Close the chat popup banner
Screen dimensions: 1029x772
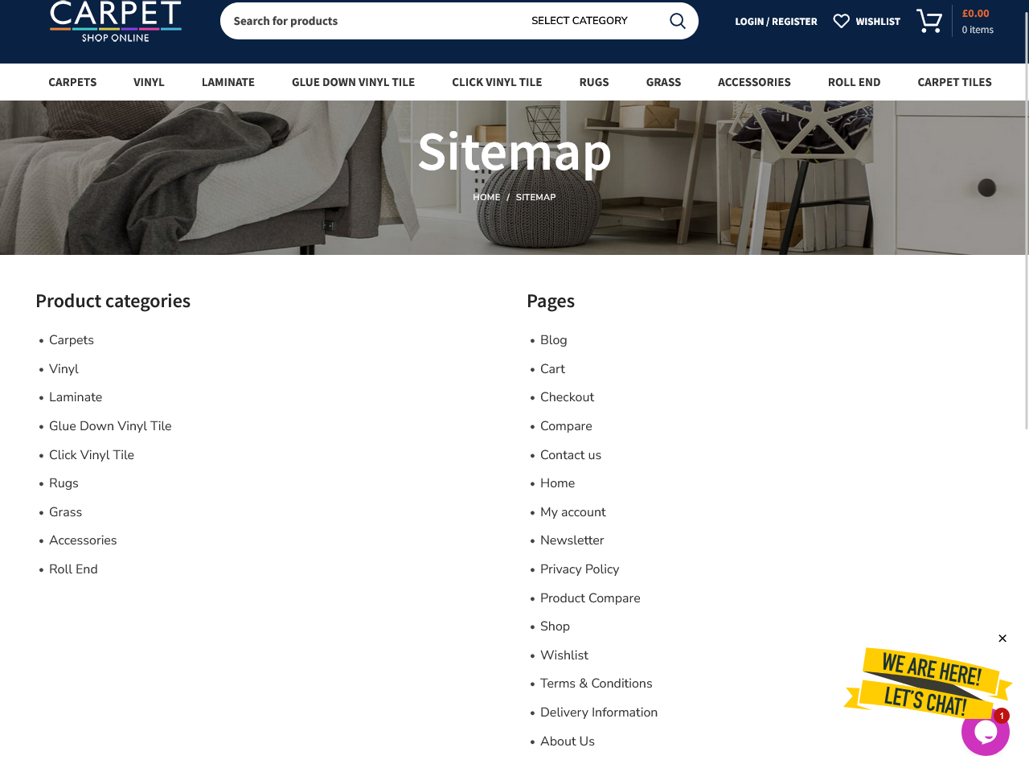coord(1002,639)
